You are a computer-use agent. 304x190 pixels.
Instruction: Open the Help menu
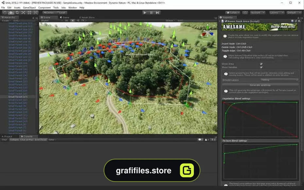pos(82,8)
